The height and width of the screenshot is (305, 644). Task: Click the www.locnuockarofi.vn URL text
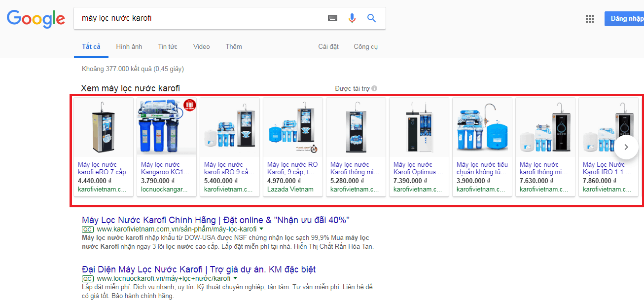point(164,279)
